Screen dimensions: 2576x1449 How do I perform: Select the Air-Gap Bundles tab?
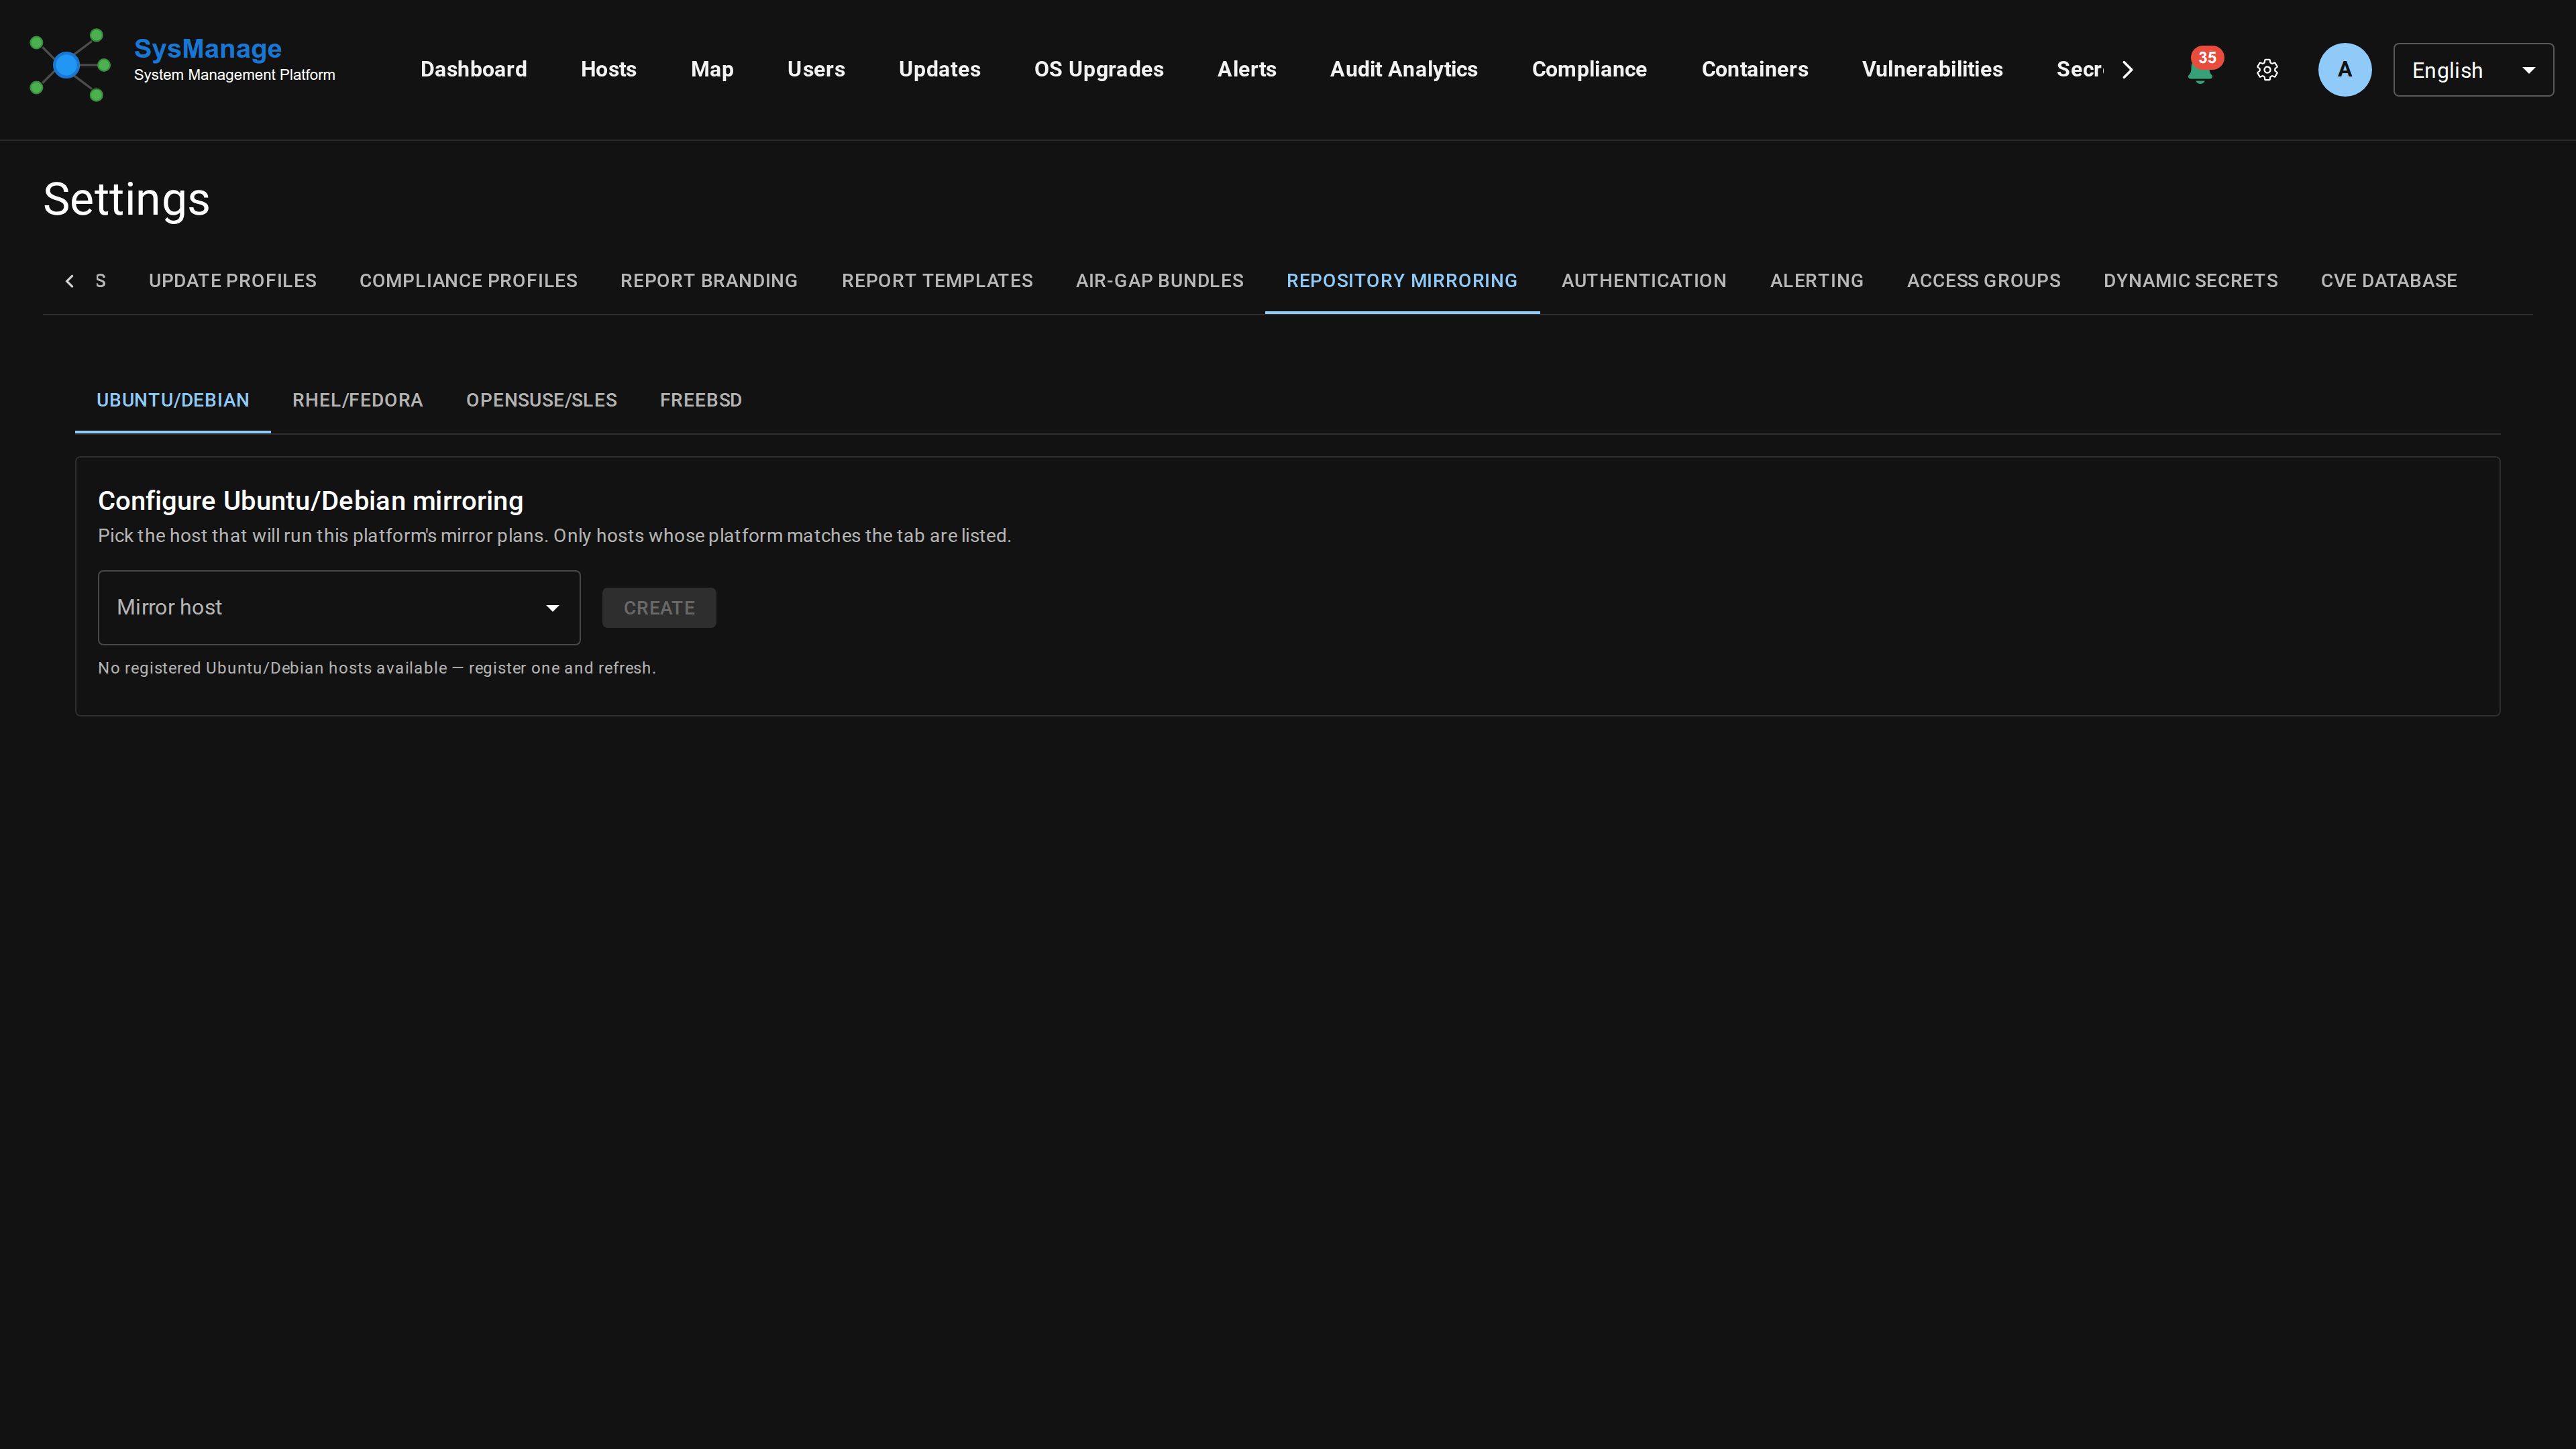[1159, 281]
